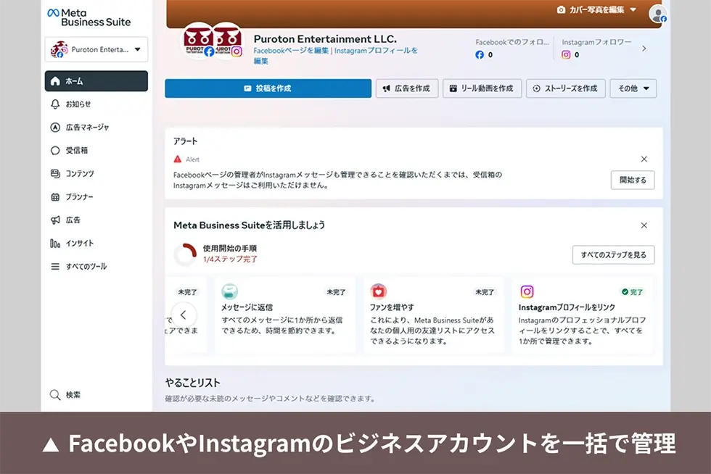Close the アラート alert panel

(x=644, y=159)
